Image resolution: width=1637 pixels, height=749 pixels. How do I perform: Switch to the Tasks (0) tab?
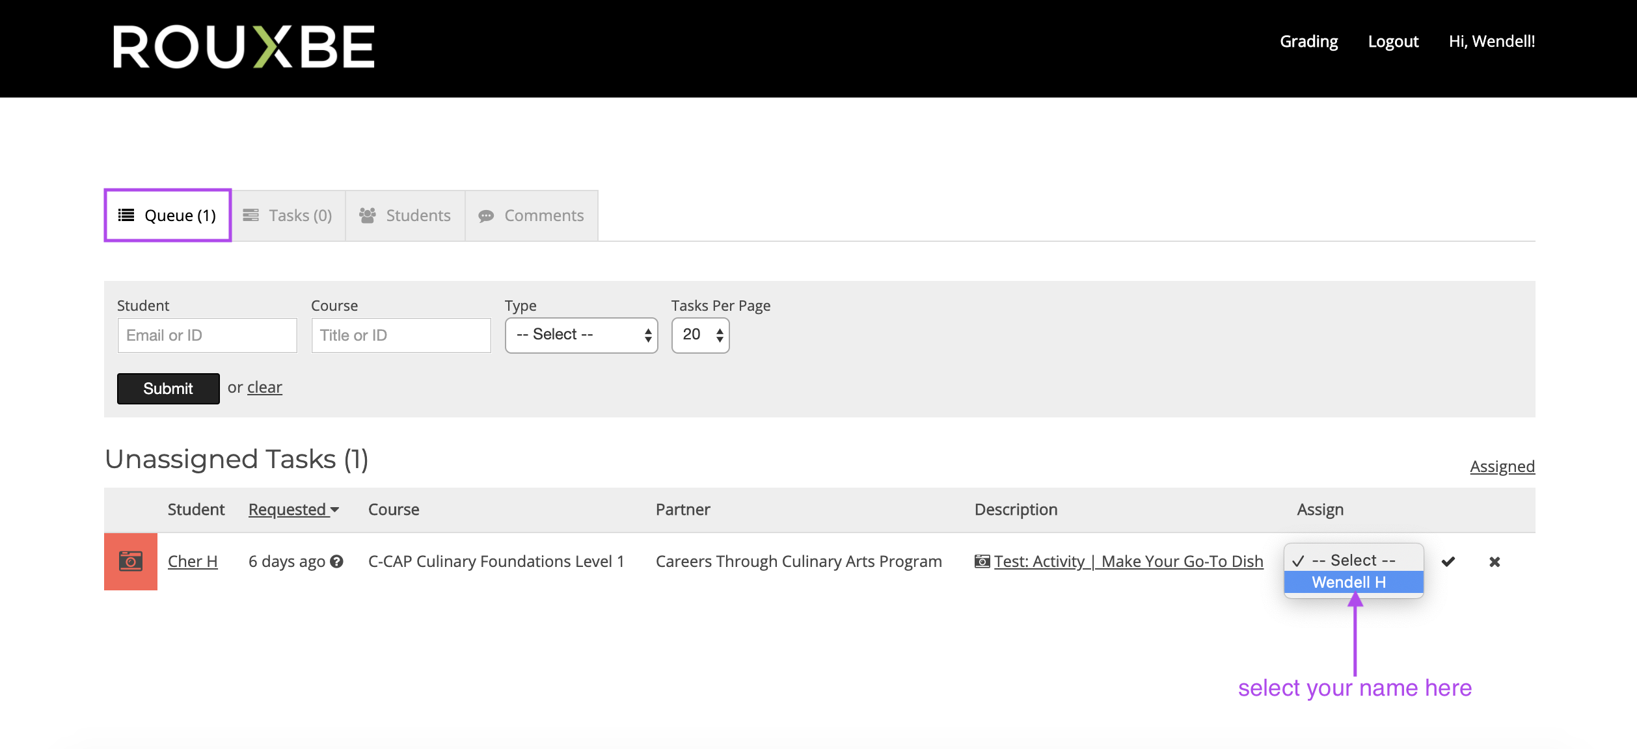tap(288, 215)
